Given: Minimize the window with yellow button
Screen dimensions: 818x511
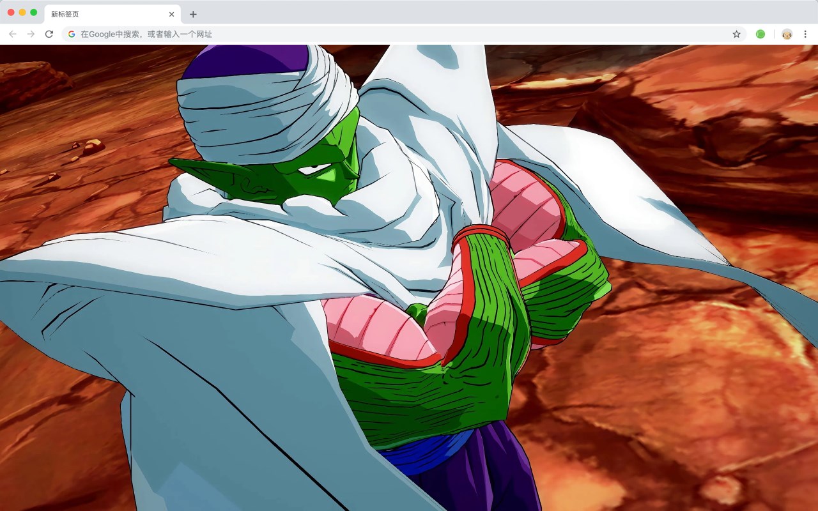Looking at the screenshot, I should click(22, 12).
